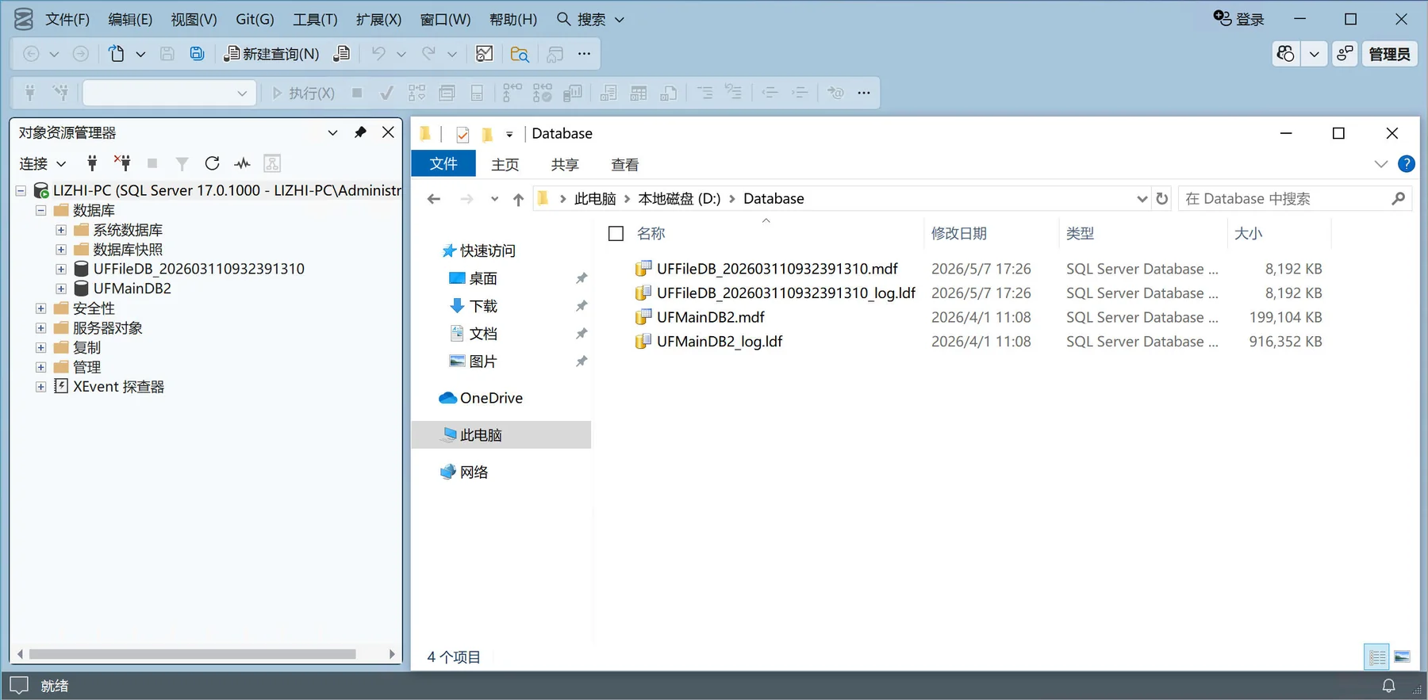Click the blue Help question mark in Explorer
Image resolution: width=1428 pixels, height=700 pixels.
pyautogui.click(x=1406, y=164)
